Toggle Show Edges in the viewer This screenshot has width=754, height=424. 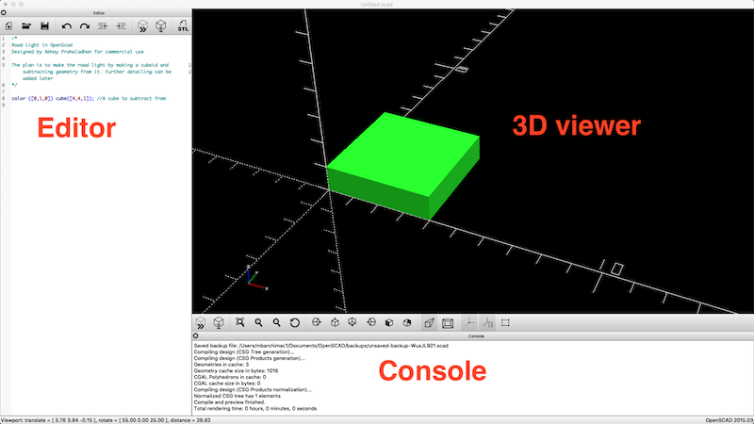tap(505, 322)
